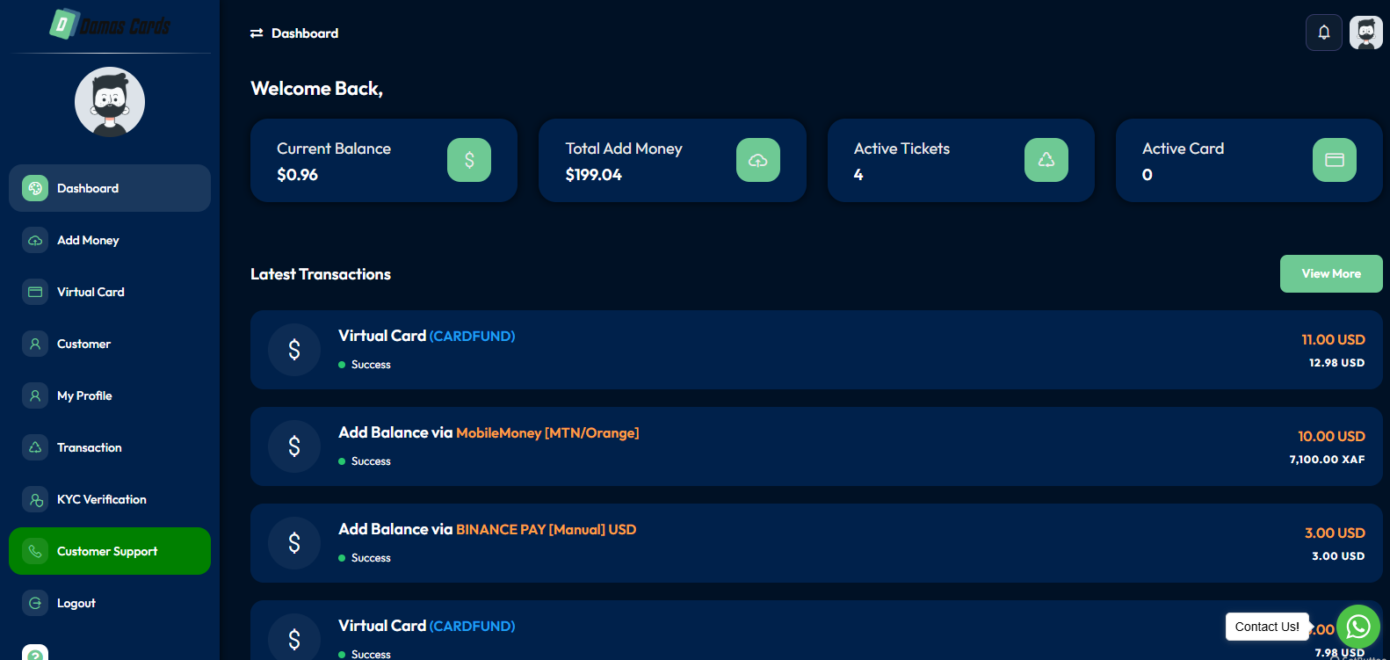
Task: Click Success status of BINANCE PAY transaction
Action: pyautogui.click(x=371, y=558)
